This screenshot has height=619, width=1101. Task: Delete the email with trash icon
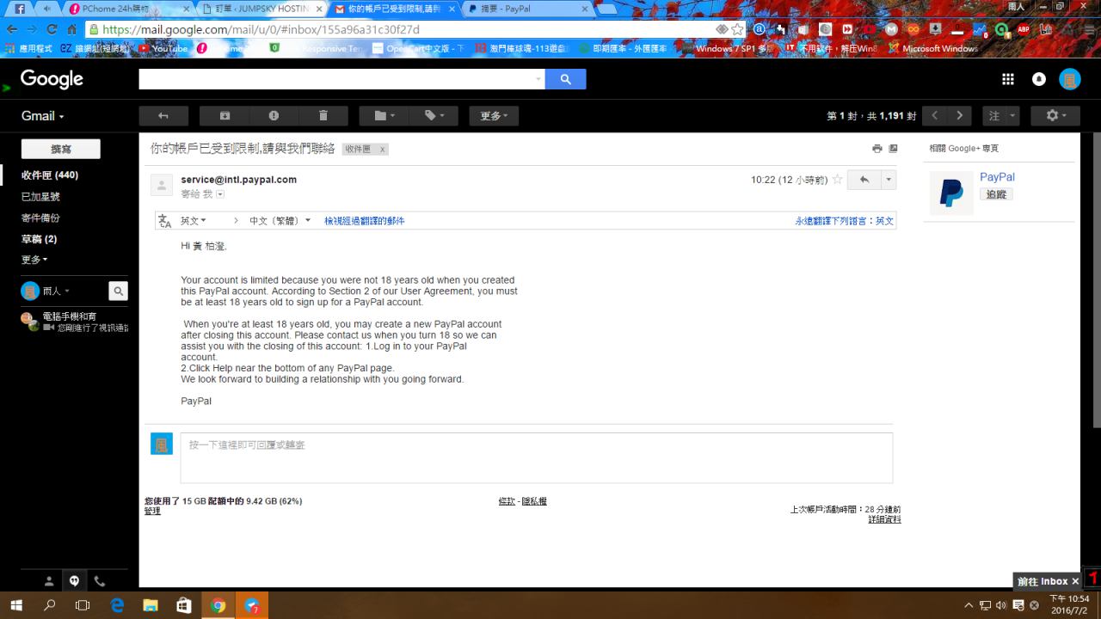click(323, 116)
